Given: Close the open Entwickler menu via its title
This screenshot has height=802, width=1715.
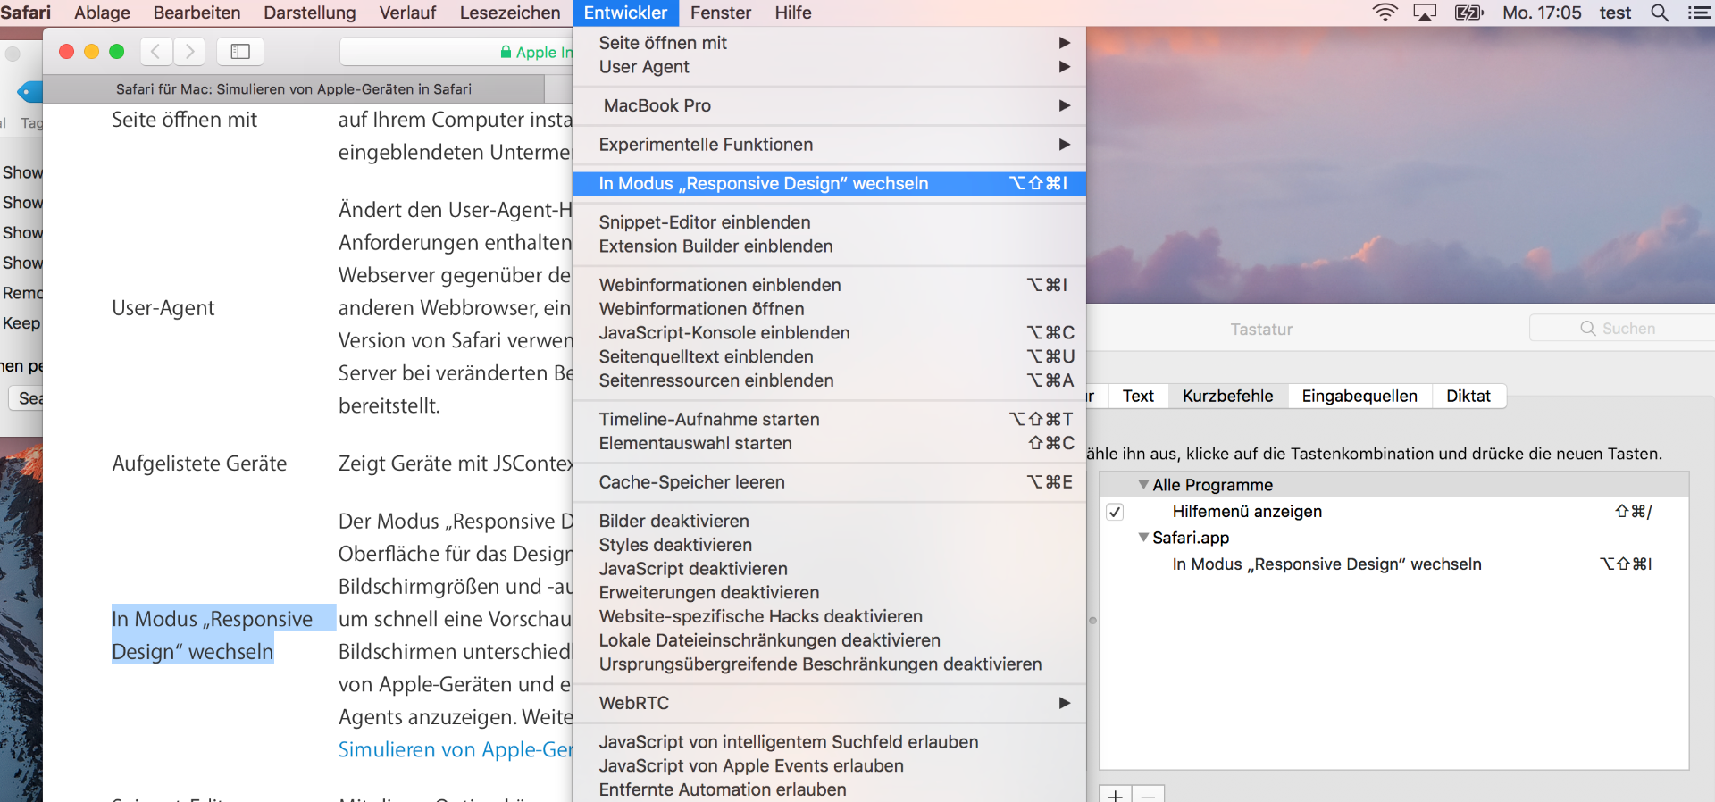Looking at the screenshot, I should tap(625, 13).
